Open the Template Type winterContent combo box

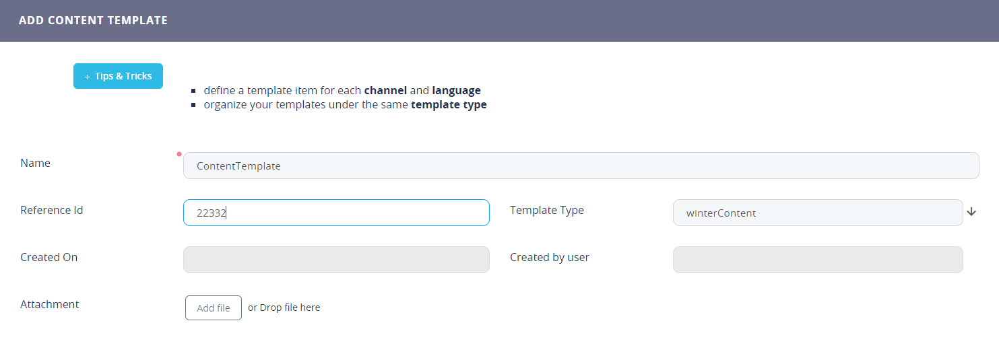tap(817, 213)
